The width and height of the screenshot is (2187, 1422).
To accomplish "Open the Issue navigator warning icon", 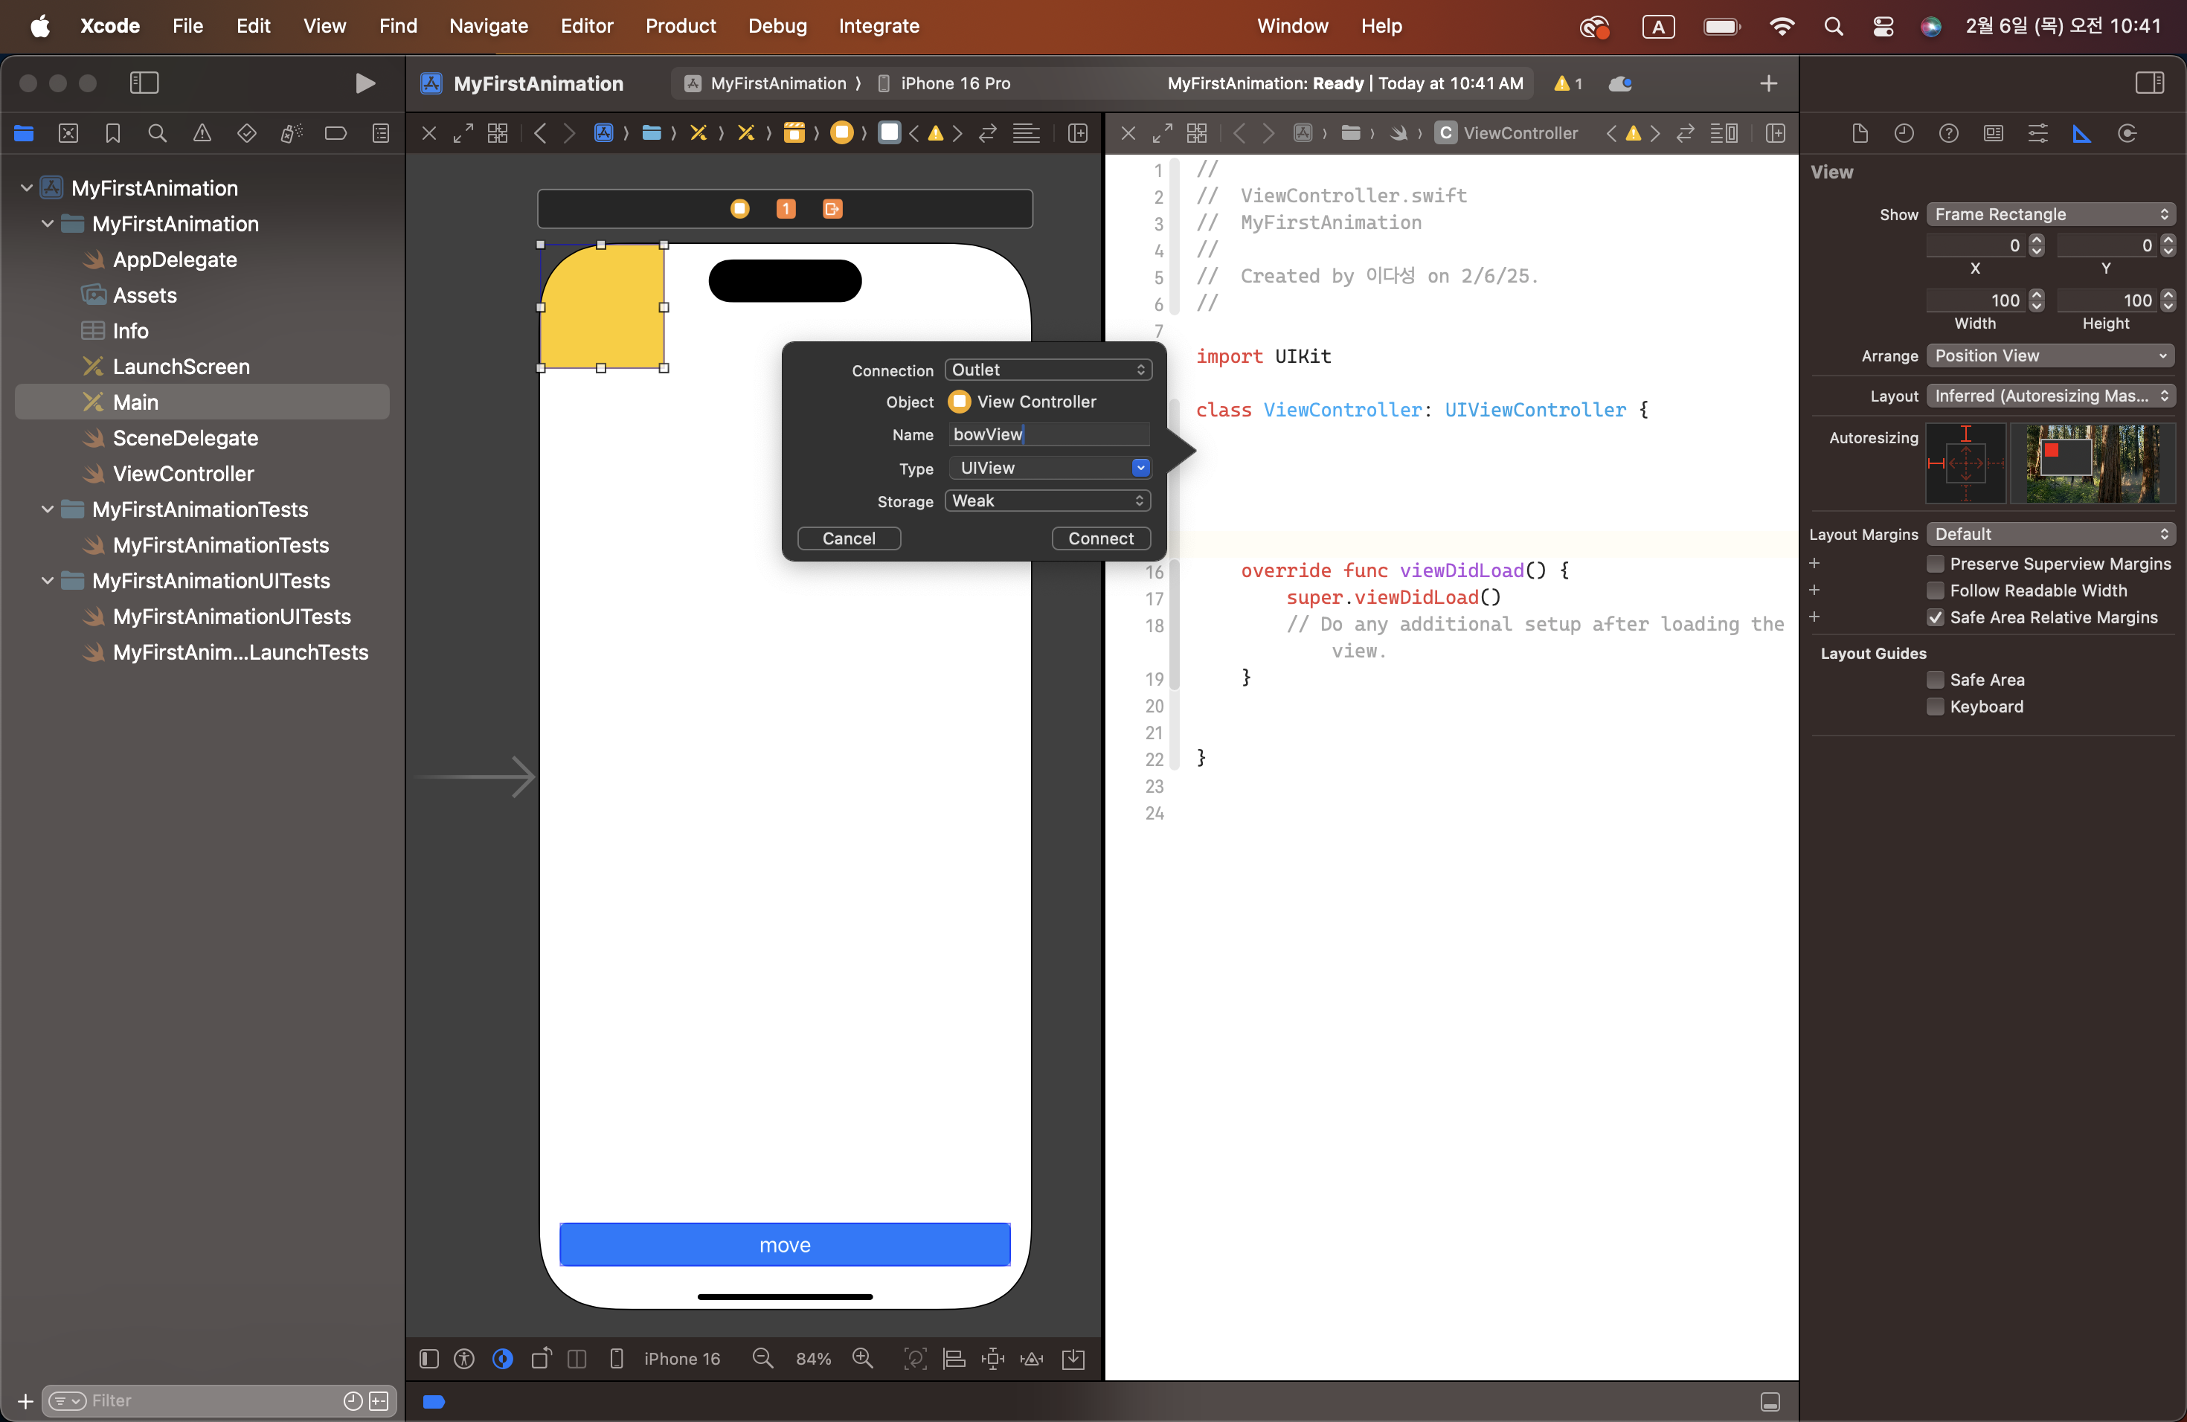I will [x=202, y=134].
